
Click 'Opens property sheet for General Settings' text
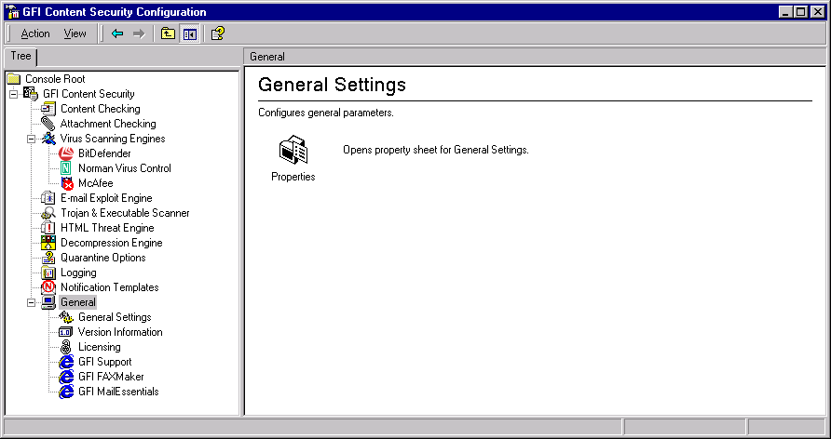point(436,150)
